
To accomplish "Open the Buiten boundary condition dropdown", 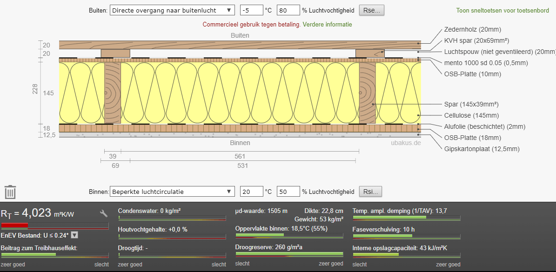I will [x=173, y=10].
